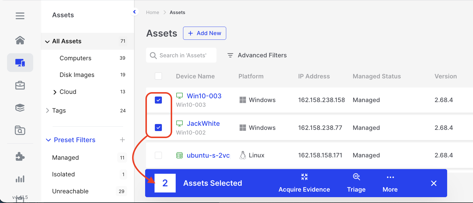Expand the Cloud tree item

click(55, 92)
